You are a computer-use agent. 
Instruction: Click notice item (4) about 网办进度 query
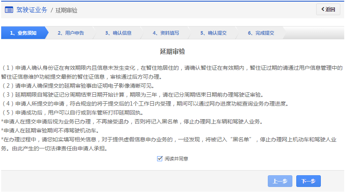145,104
